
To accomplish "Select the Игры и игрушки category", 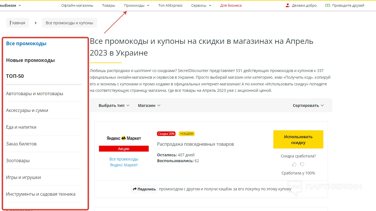I will (x=23, y=177).
